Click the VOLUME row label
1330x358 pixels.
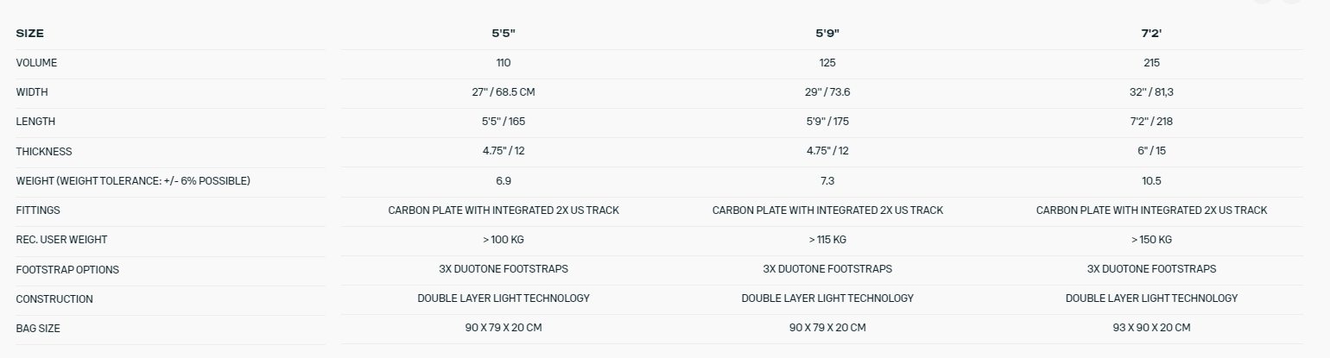pyautogui.click(x=36, y=63)
